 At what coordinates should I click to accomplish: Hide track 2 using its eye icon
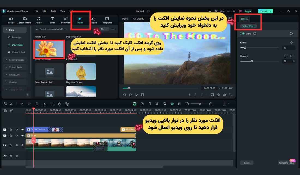[22, 135]
